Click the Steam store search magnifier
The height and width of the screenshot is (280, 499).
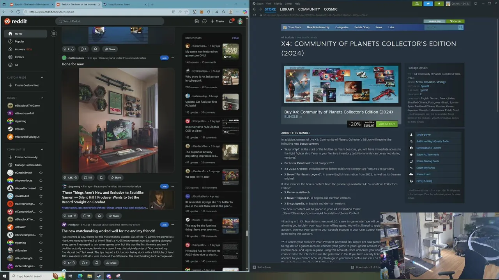pos(461,27)
